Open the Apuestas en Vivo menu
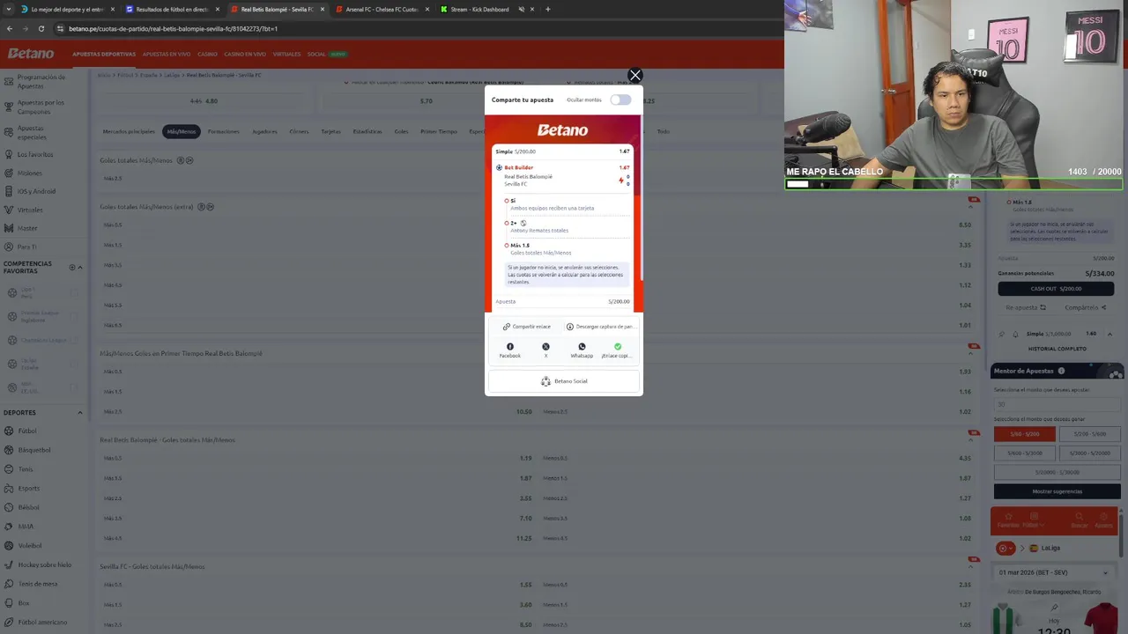Screen dimensions: 1128x634 coord(167,54)
